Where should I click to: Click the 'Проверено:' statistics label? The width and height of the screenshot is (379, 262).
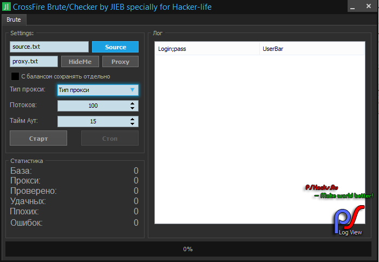pyautogui.click(x=34, y=191)
